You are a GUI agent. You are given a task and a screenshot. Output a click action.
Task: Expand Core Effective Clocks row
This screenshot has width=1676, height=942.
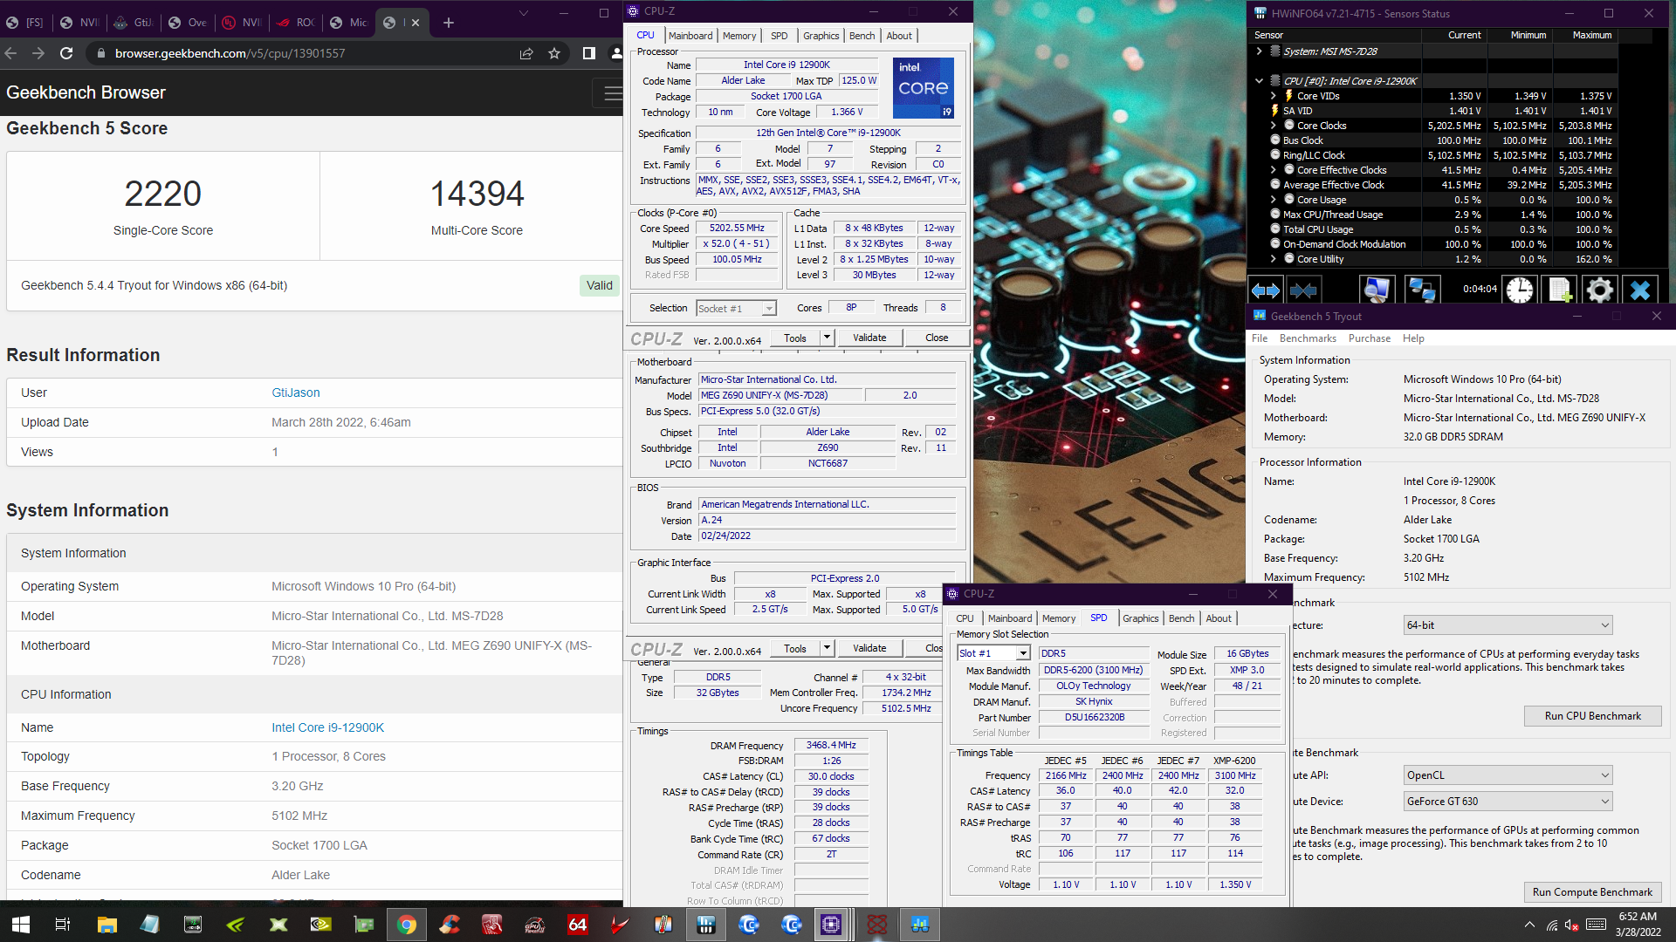point(1273,170)
